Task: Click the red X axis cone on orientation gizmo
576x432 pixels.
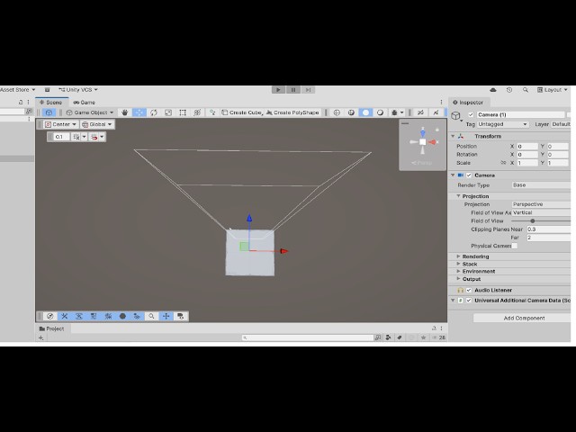Action: coord(433,142)
